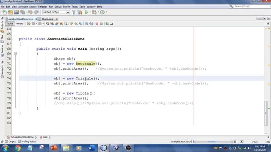Open Profiling Points panel
This screenshot has height=152, width=271.
[27, 142]
